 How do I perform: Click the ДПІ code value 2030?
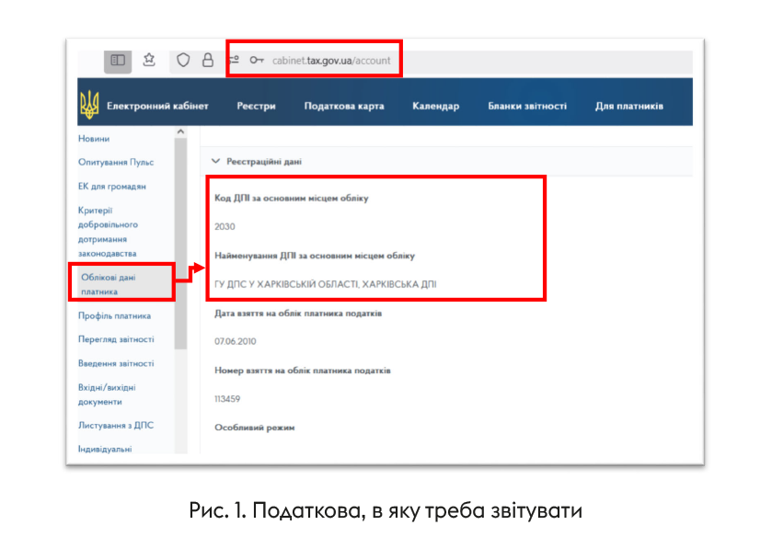[x=225, y=227]
